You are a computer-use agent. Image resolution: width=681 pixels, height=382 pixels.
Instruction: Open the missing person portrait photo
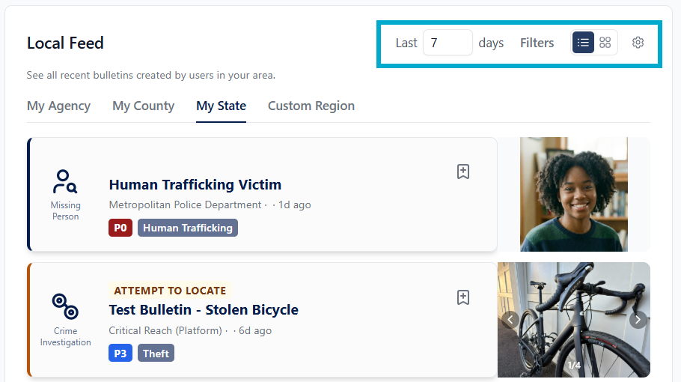pyautogui.click(x=574, y=194)
